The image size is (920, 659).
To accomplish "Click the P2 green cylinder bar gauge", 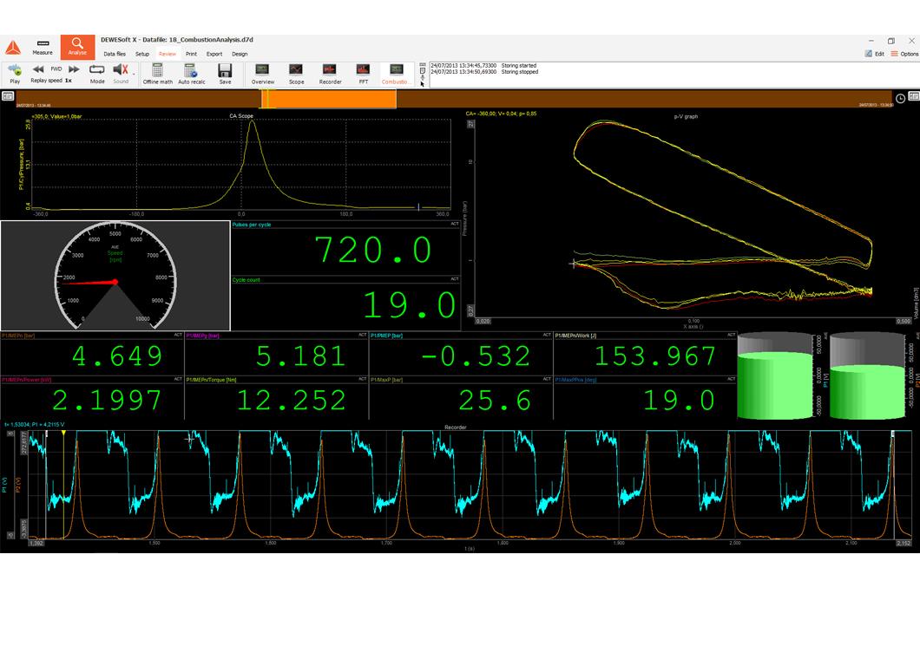I will coord(868,375).
